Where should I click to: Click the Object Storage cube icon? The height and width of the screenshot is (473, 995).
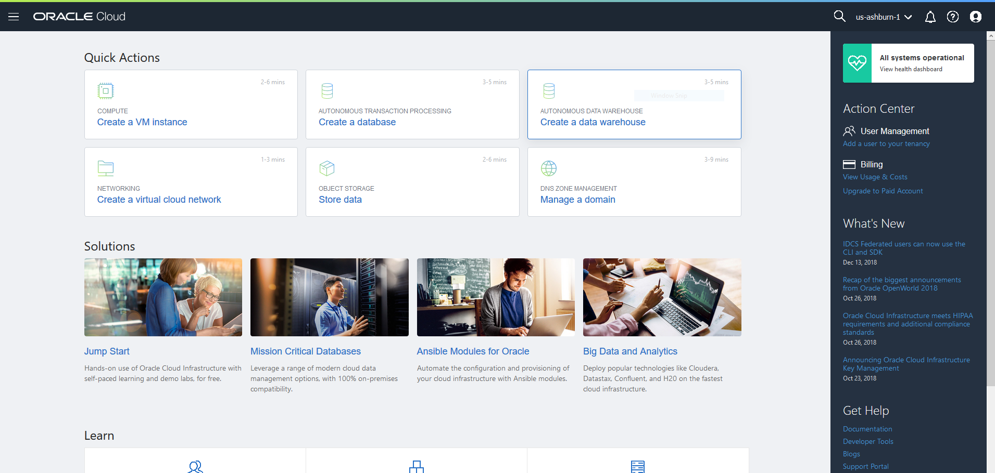[x=327, y=168]
